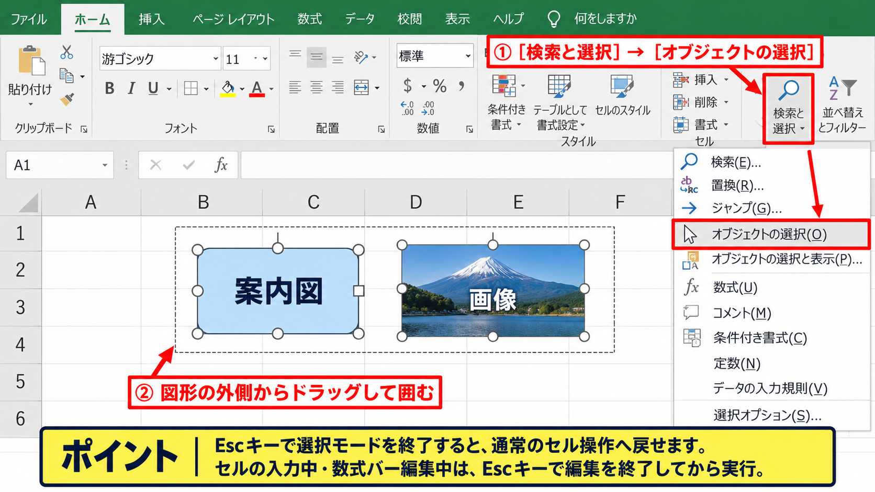Click the fill color bucket icon
This screenshot has height=492, width=875.
click(x=228, y=88)
